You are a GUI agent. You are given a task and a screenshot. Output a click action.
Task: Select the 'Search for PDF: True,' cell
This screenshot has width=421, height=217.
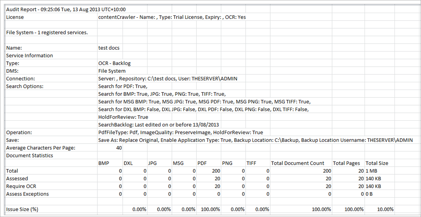tap(123, 86)
